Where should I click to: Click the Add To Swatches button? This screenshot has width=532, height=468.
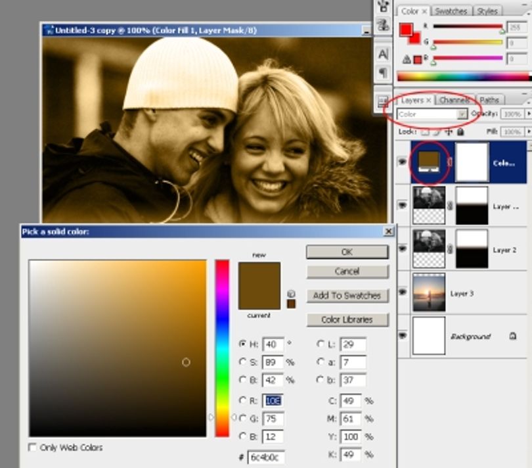coord(347,296)
